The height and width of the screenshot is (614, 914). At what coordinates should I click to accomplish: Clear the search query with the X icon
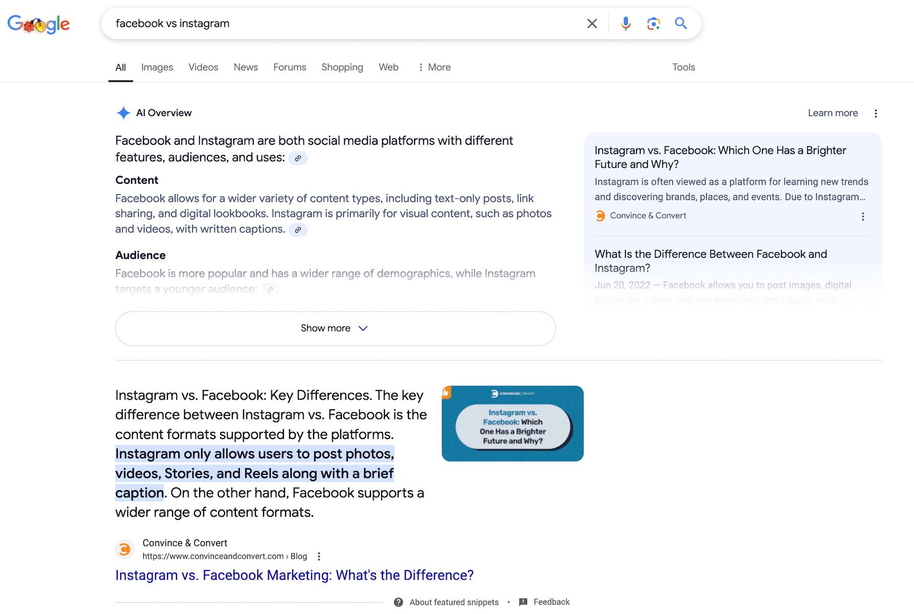pyautogui.click(x=592, y=23)
